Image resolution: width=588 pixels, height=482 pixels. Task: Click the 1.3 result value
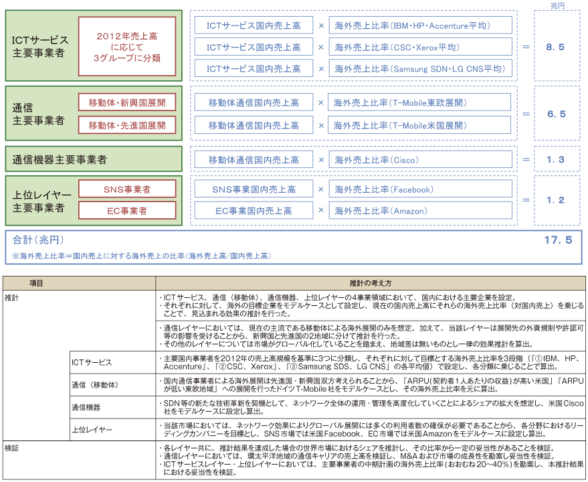pos(555,159)
